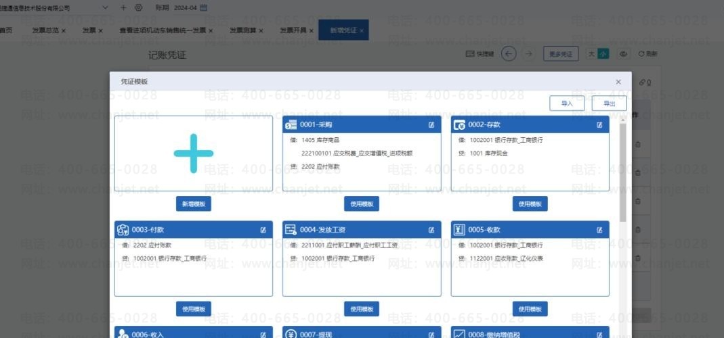Close the 查看进项机动车销售统一发票 tab
The width and height of the screenshot is (724, 338).
[x=211, y=30]
